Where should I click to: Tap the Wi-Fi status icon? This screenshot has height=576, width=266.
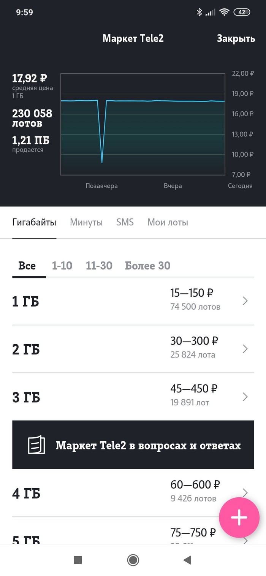(x=224, y=12)
